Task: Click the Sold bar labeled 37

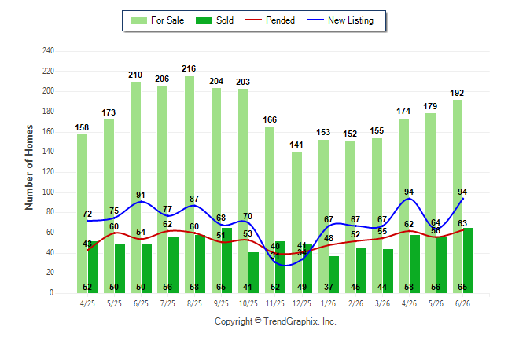Action: coord(334,275)
